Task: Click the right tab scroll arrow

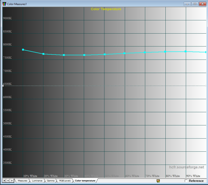Action: (x=12, y=180)
